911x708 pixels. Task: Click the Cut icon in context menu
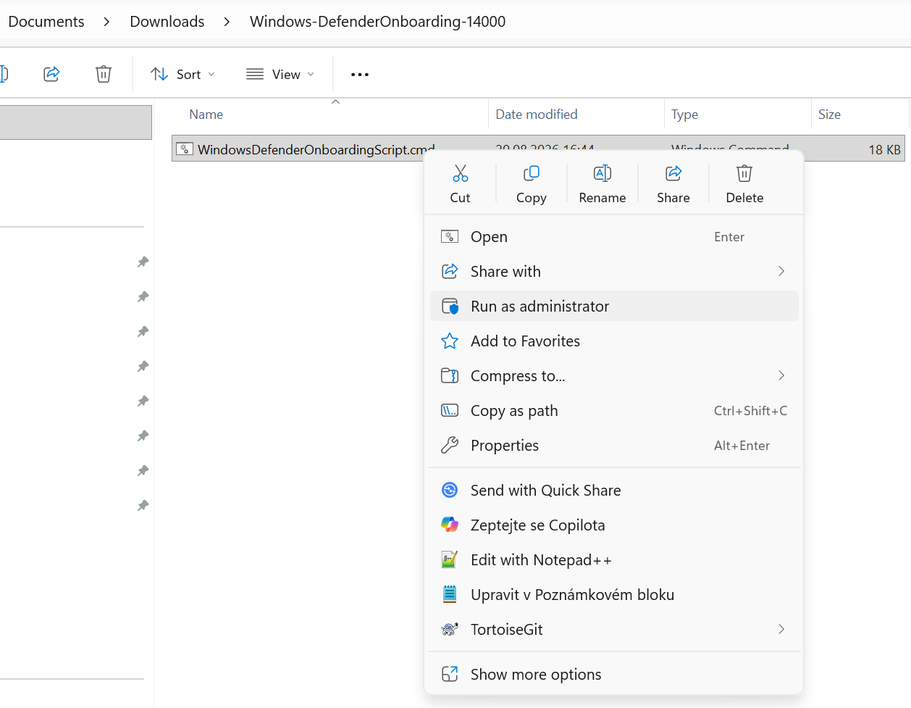coord(460,173)
